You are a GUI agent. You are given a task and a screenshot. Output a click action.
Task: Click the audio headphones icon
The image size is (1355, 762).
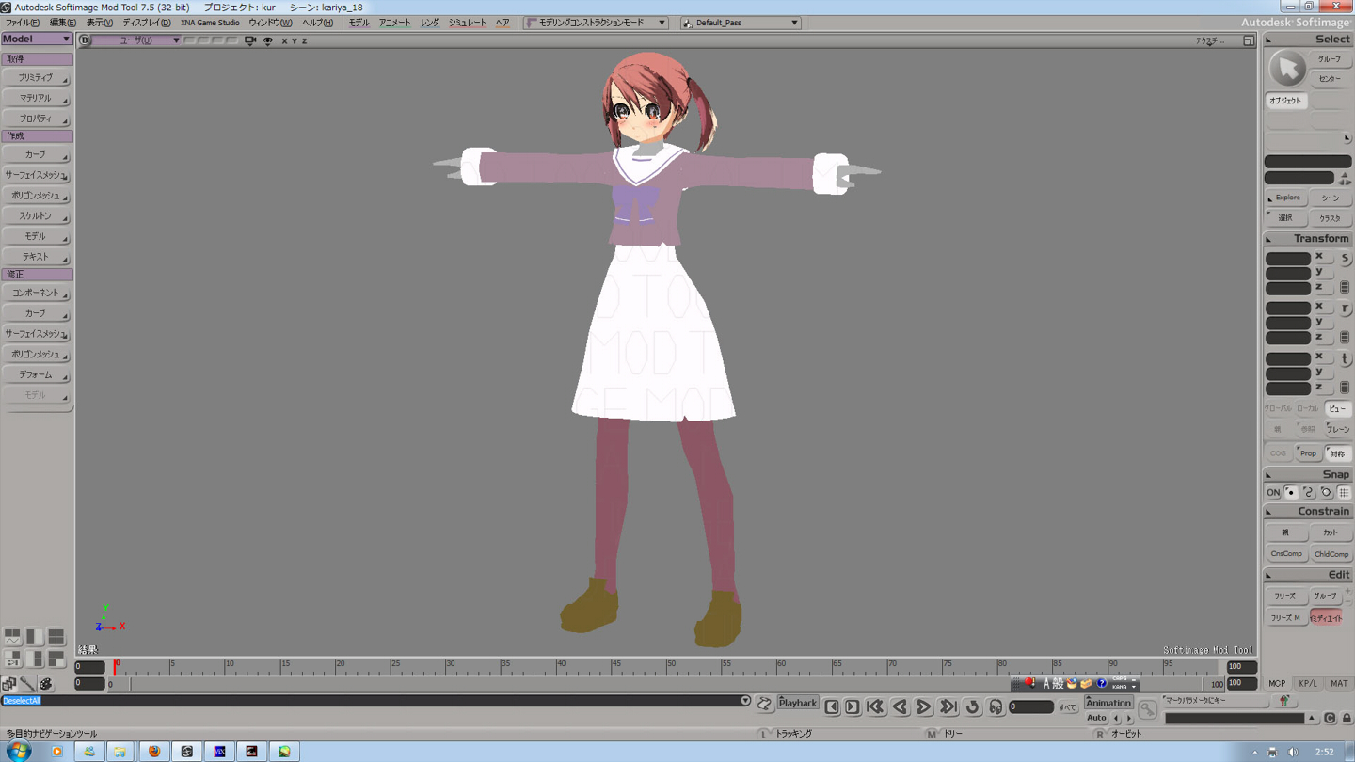point(996,706)
